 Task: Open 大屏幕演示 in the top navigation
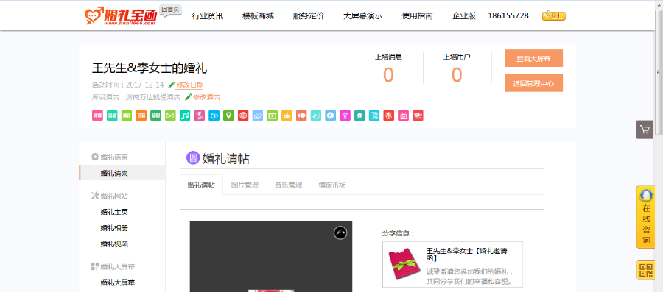(362, 16)
